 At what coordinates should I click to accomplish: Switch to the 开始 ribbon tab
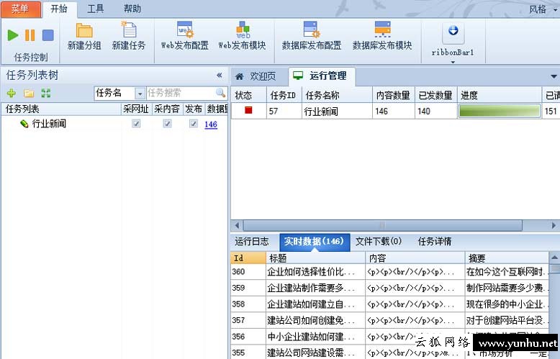coord(59,9)
